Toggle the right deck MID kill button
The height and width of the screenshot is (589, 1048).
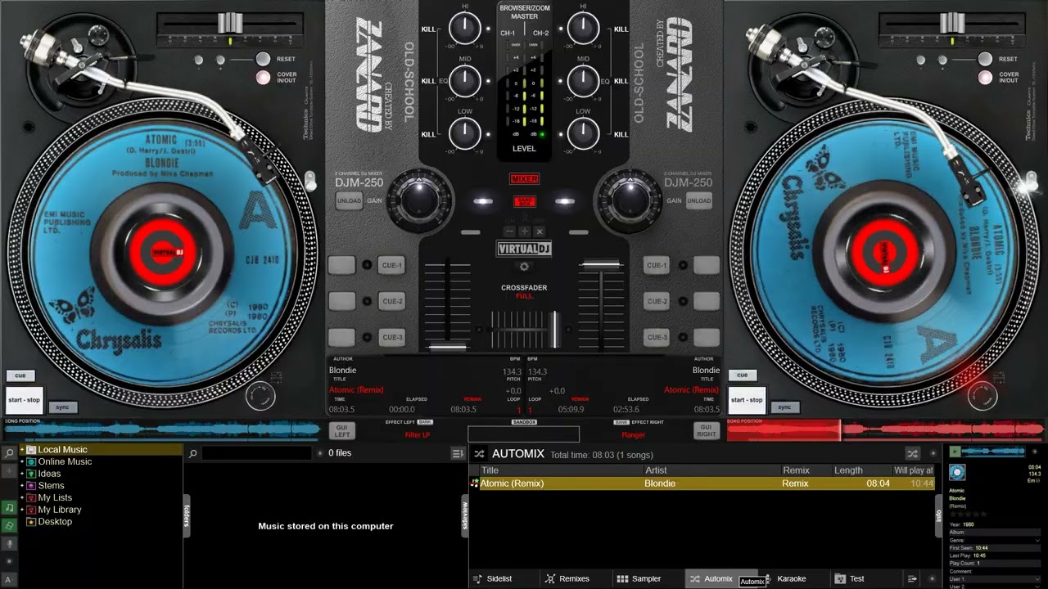[x=621, y=81]
